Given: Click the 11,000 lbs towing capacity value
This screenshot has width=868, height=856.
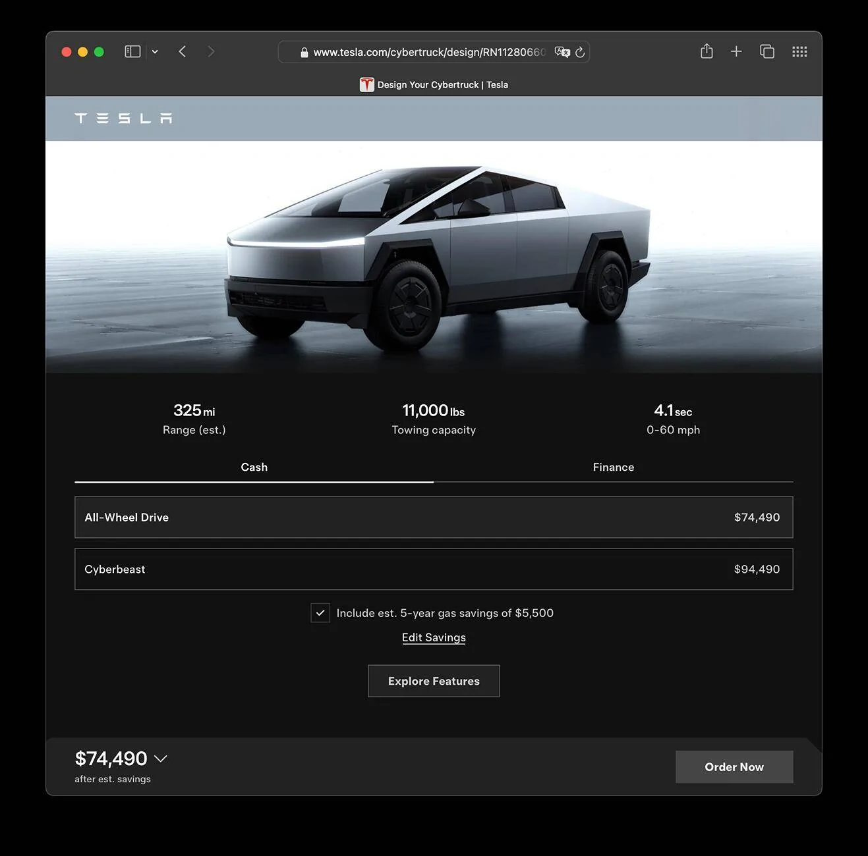Looking at the screenshot, I should tap(434, 411).
